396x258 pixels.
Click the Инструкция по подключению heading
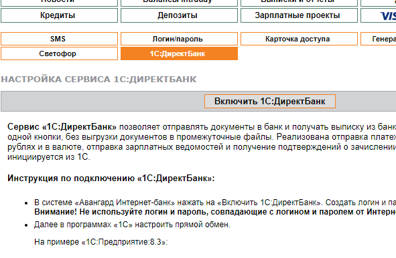click(111, 178)
